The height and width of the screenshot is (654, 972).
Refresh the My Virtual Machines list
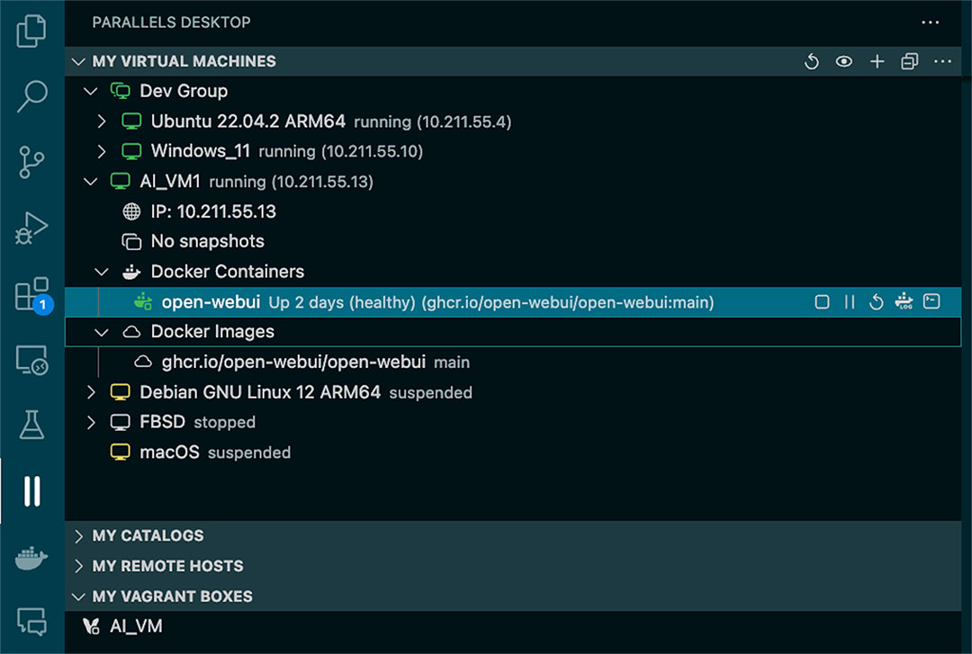[812, 61]
